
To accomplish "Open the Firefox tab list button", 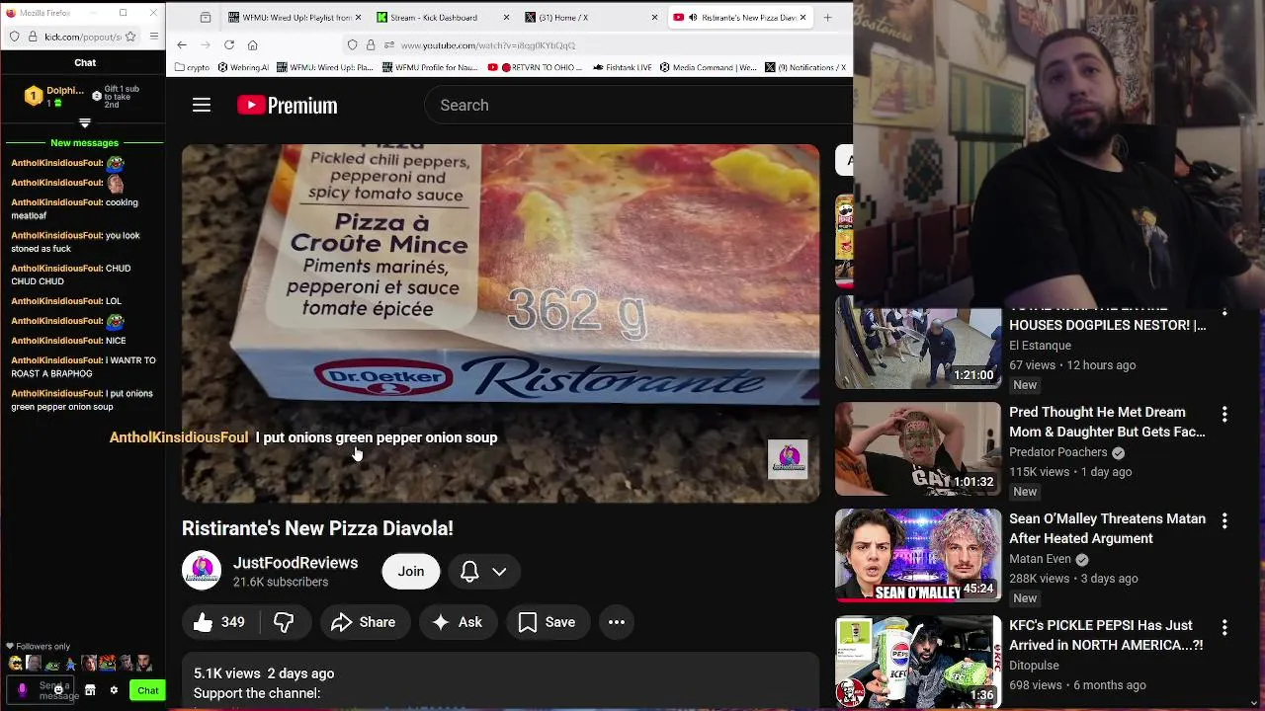I will pyautogui.click(x=205, y=17).
